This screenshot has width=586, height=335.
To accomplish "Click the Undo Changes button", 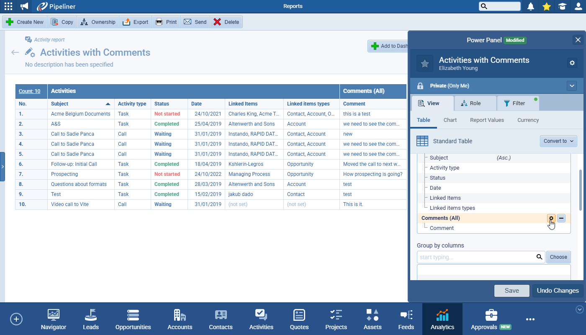I will [558, 291].
